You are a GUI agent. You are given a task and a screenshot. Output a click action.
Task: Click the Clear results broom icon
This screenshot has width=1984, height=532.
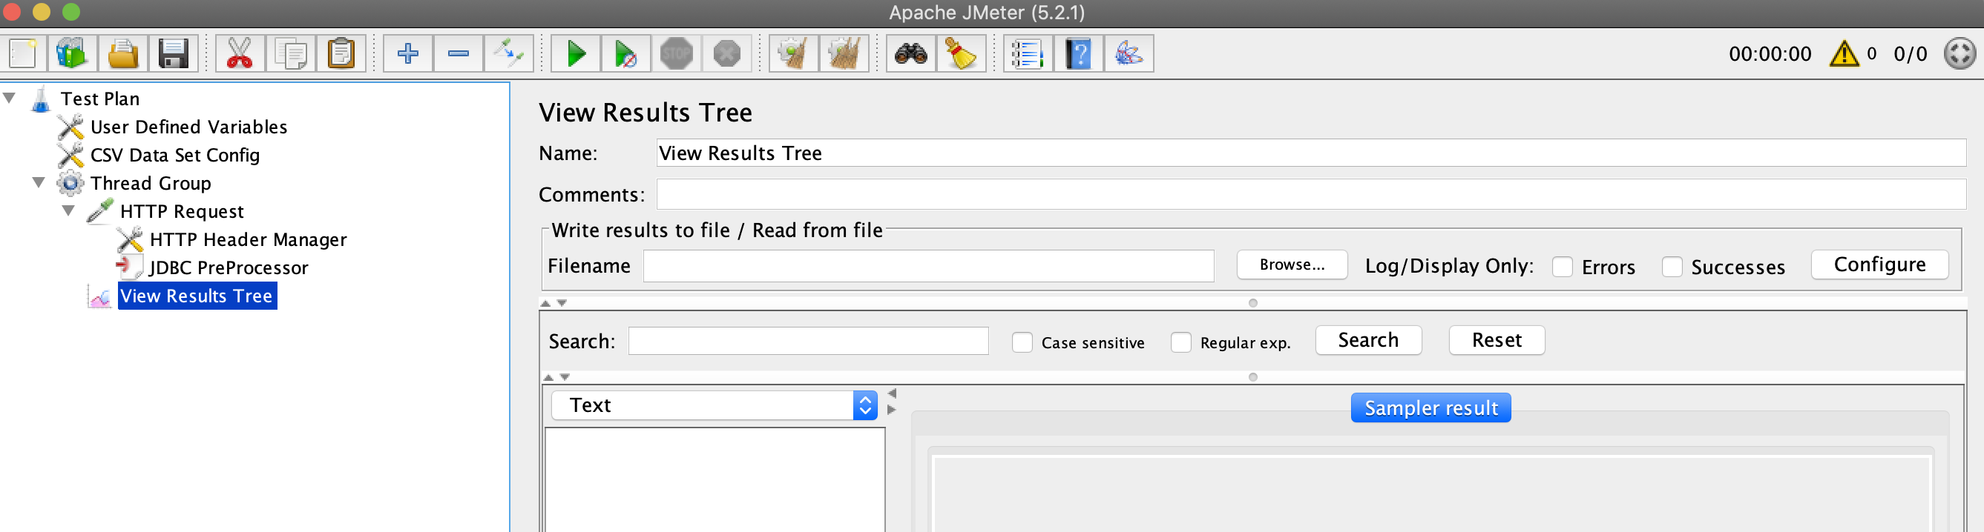coord(793,54)
